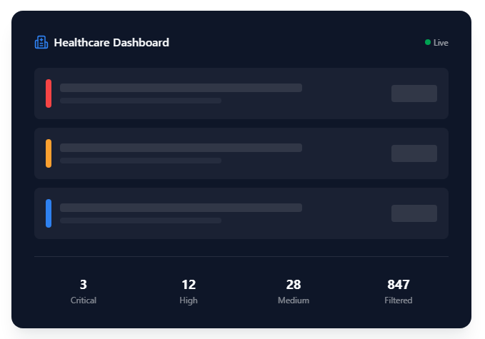Select the blue severity bar on the third alert
Image resolution: width=485 pixels, height=339 pixels.
pyautogui.click(x=49, y=213)
